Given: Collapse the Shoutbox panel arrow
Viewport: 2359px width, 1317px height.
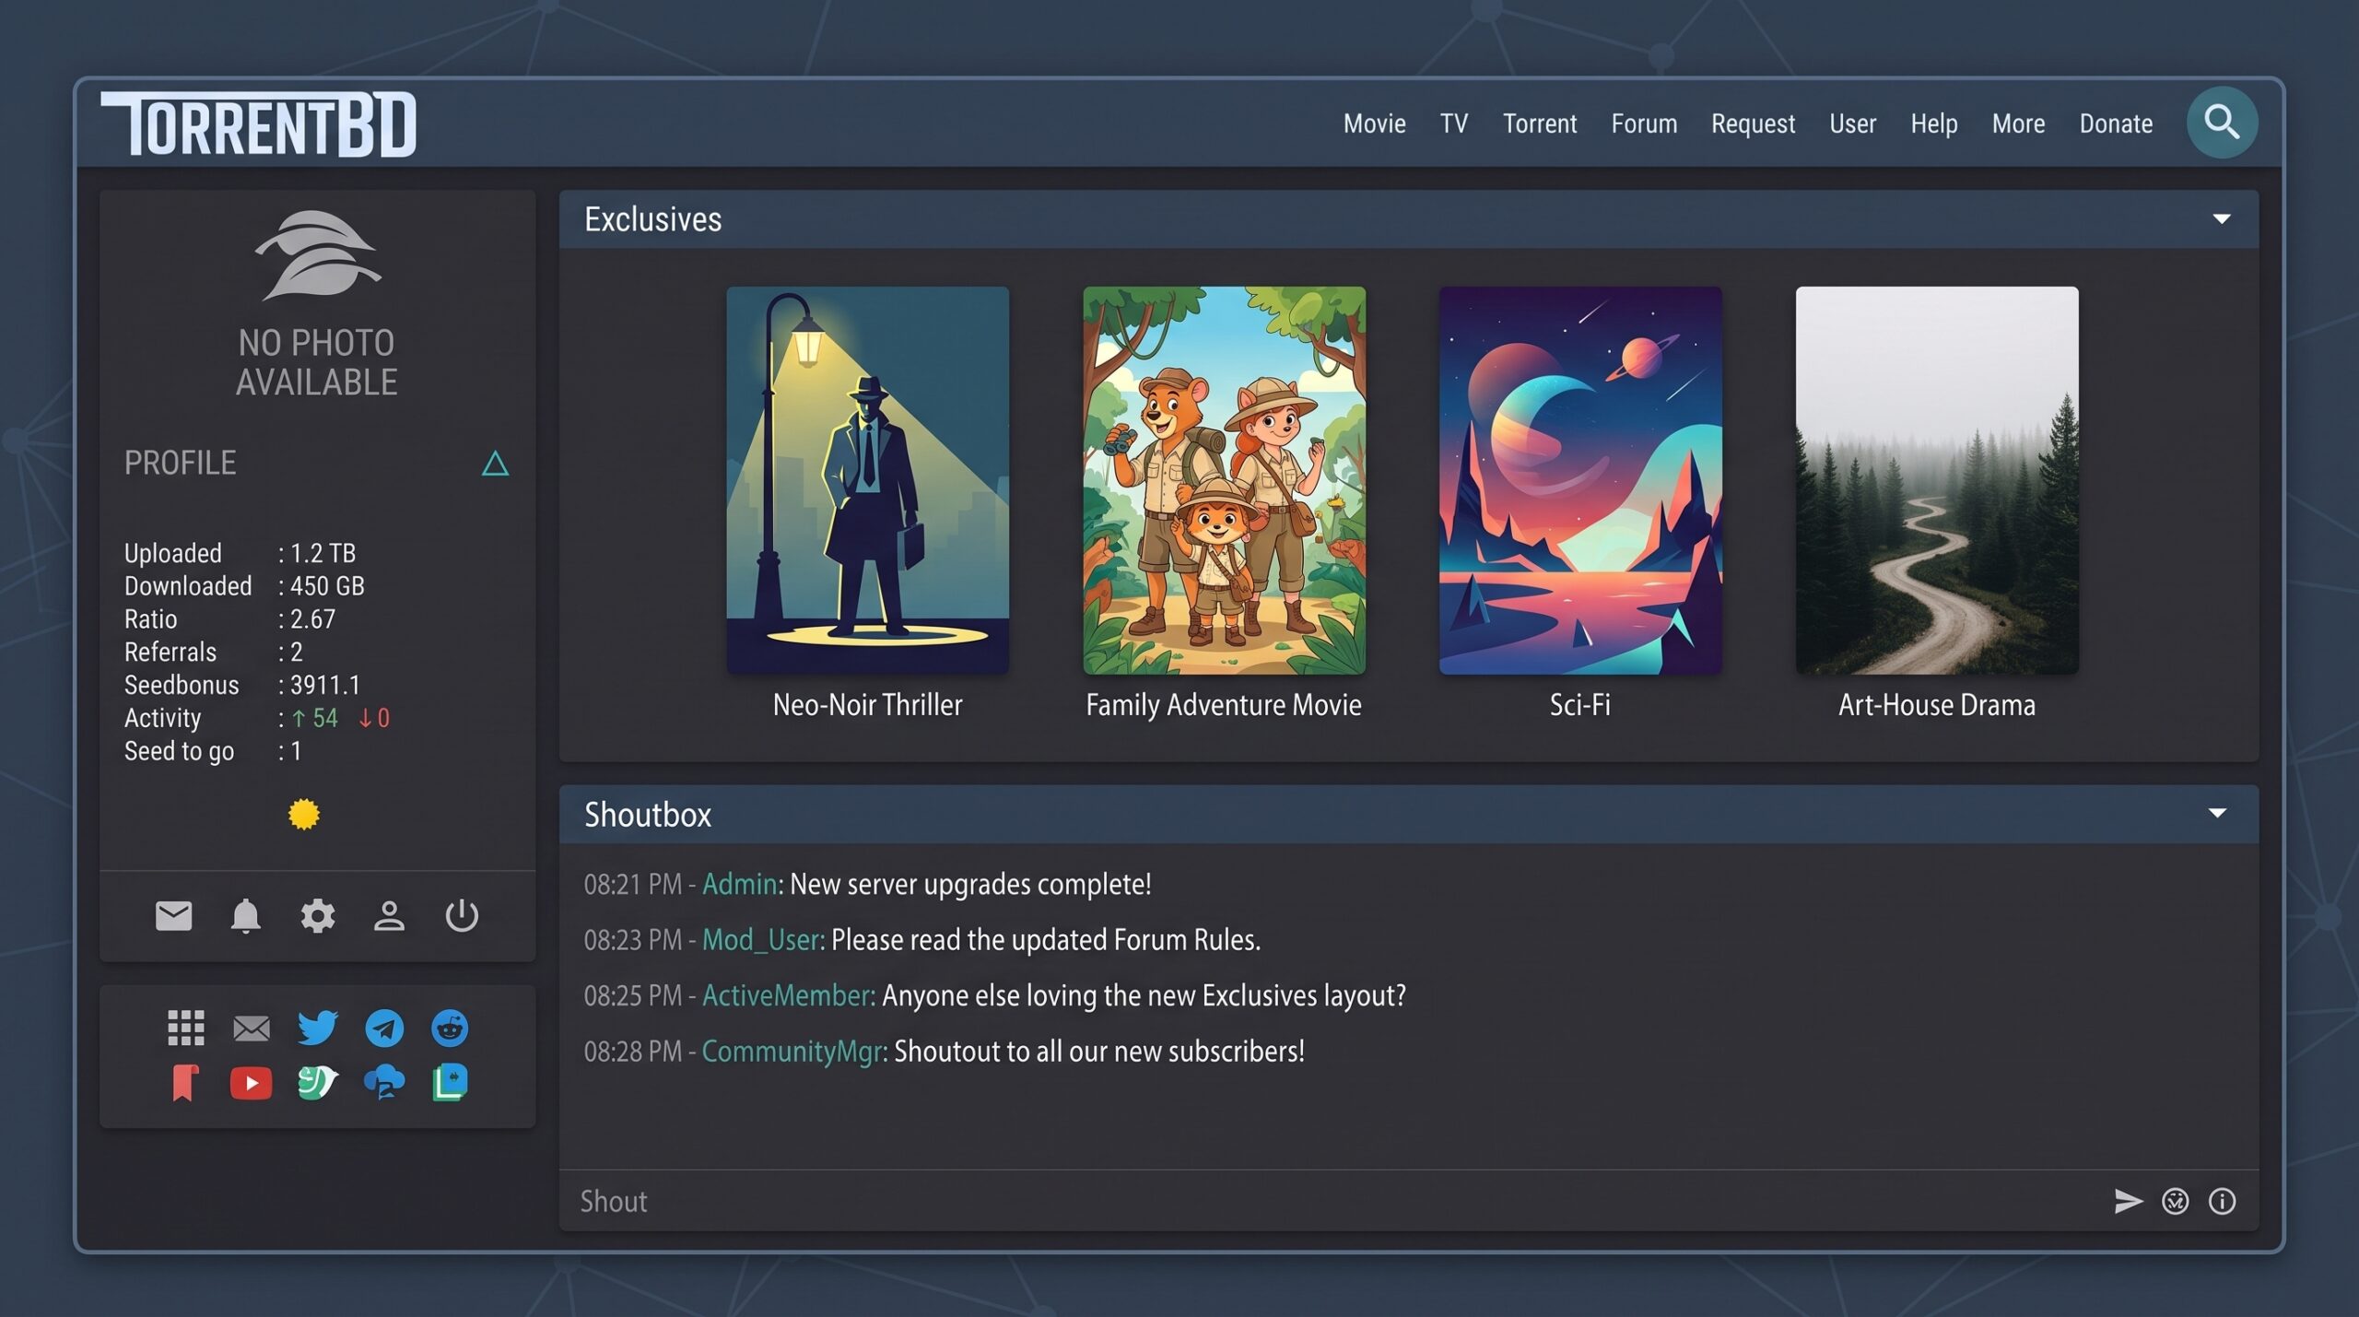Looking at the screenshot, I should click(2217, 813).
